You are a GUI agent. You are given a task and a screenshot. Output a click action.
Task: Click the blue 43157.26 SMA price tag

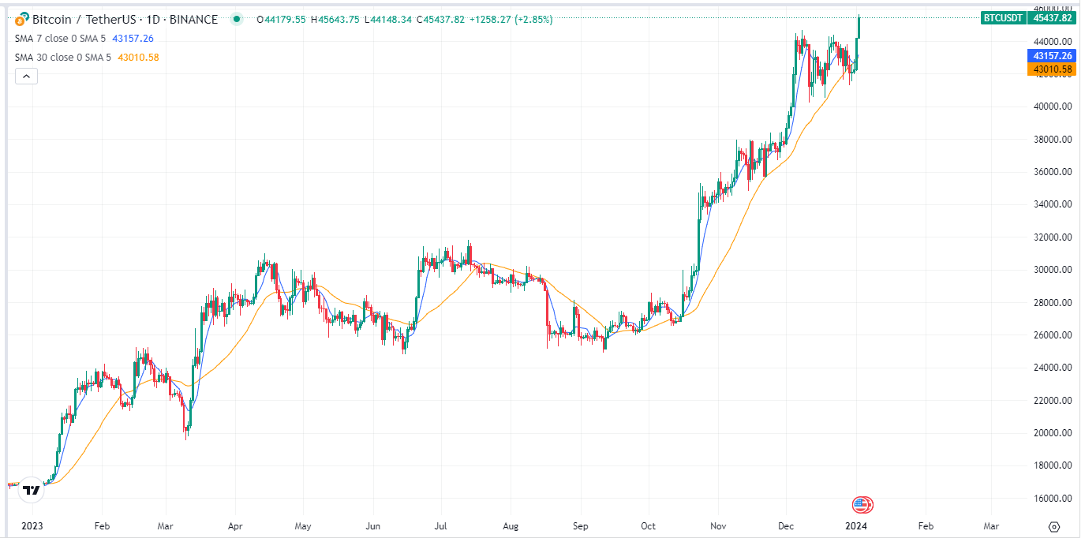[x=1050, y=56]
